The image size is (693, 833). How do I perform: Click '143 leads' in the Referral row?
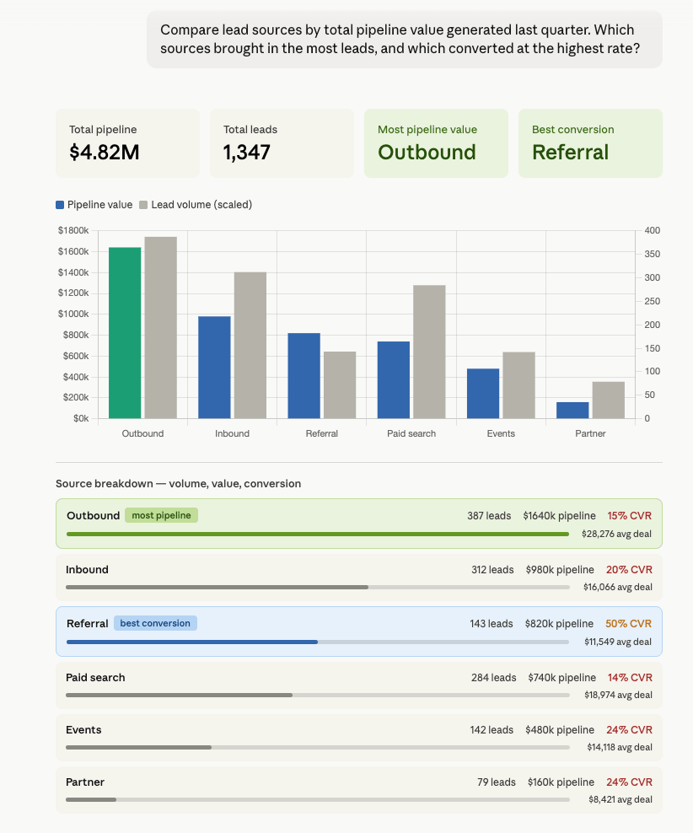[x=492, y=624]
